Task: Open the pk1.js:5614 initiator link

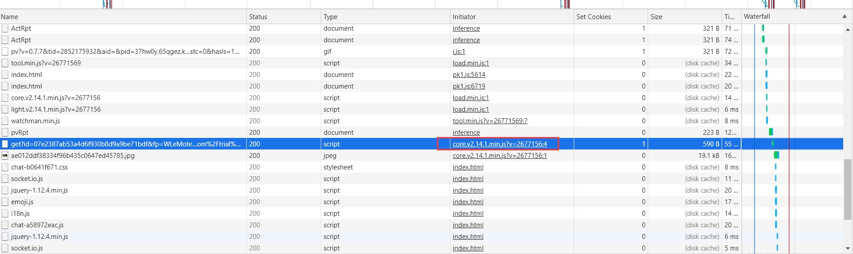Action: pos(469,75)
